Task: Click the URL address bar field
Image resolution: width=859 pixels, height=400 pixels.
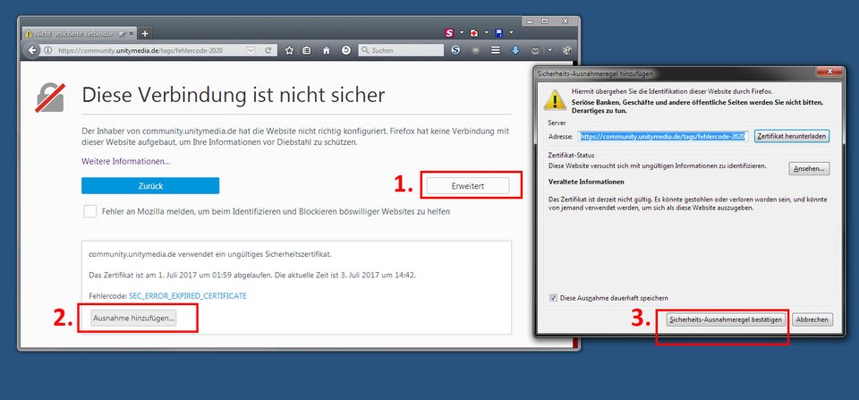Action: tap(148, 50)
